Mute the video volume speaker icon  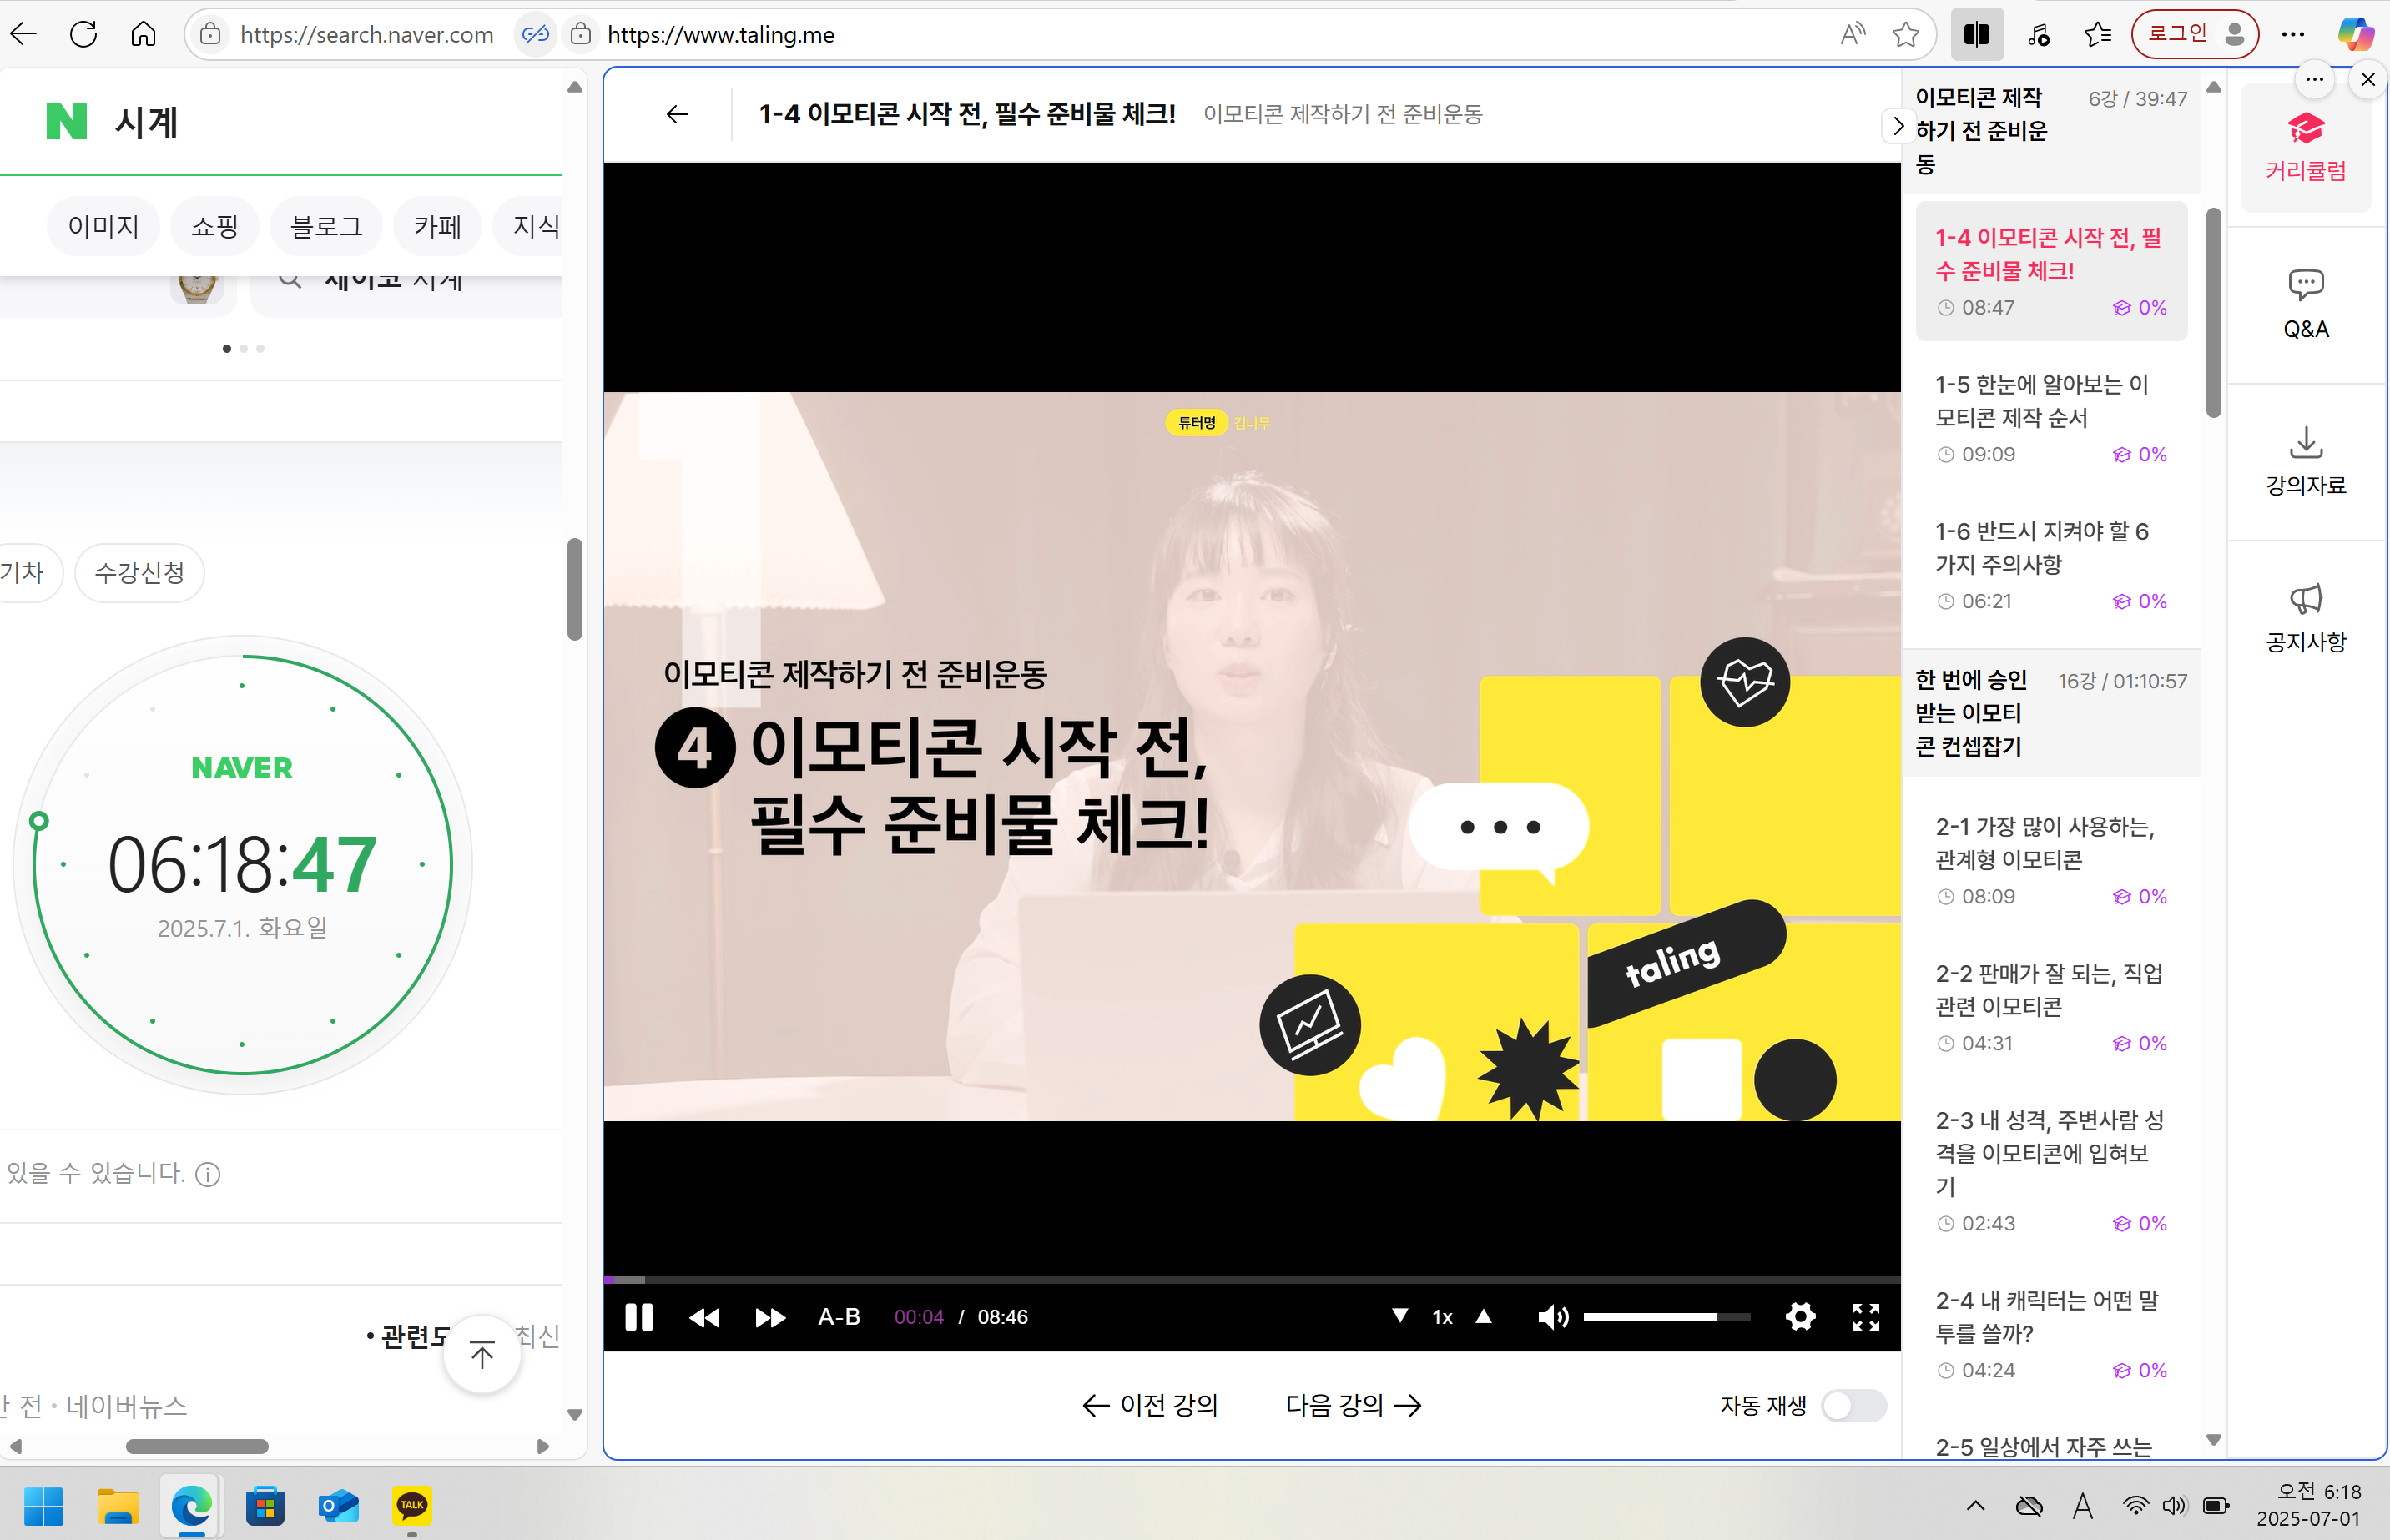[1552, 1317]
